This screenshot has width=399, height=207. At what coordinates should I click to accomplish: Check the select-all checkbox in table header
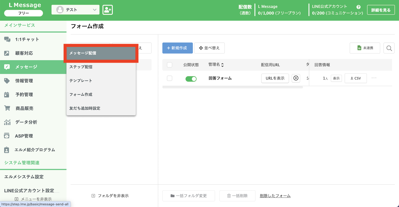coord(169,65)
